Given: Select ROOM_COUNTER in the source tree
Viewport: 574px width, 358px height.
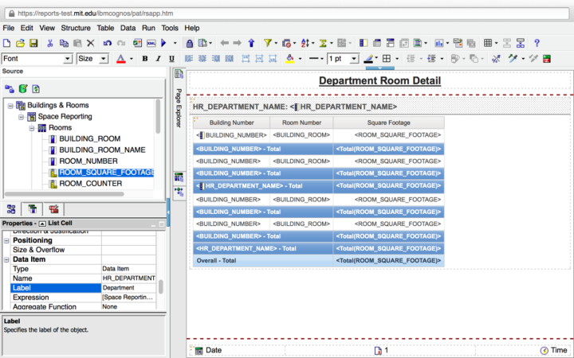Looking at the screenshot, I should click(90, 184).
